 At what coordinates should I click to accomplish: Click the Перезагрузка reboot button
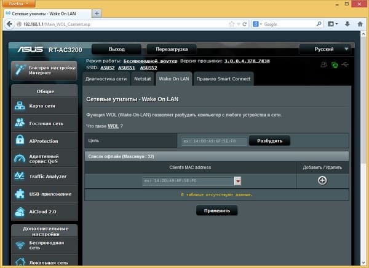[172, 49]
